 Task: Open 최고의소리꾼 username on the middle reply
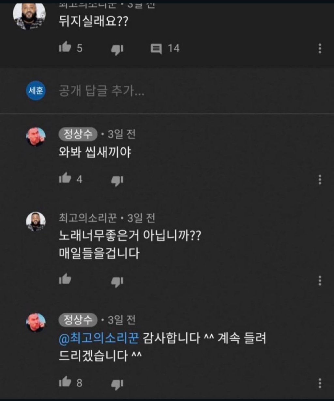(89, 218)
